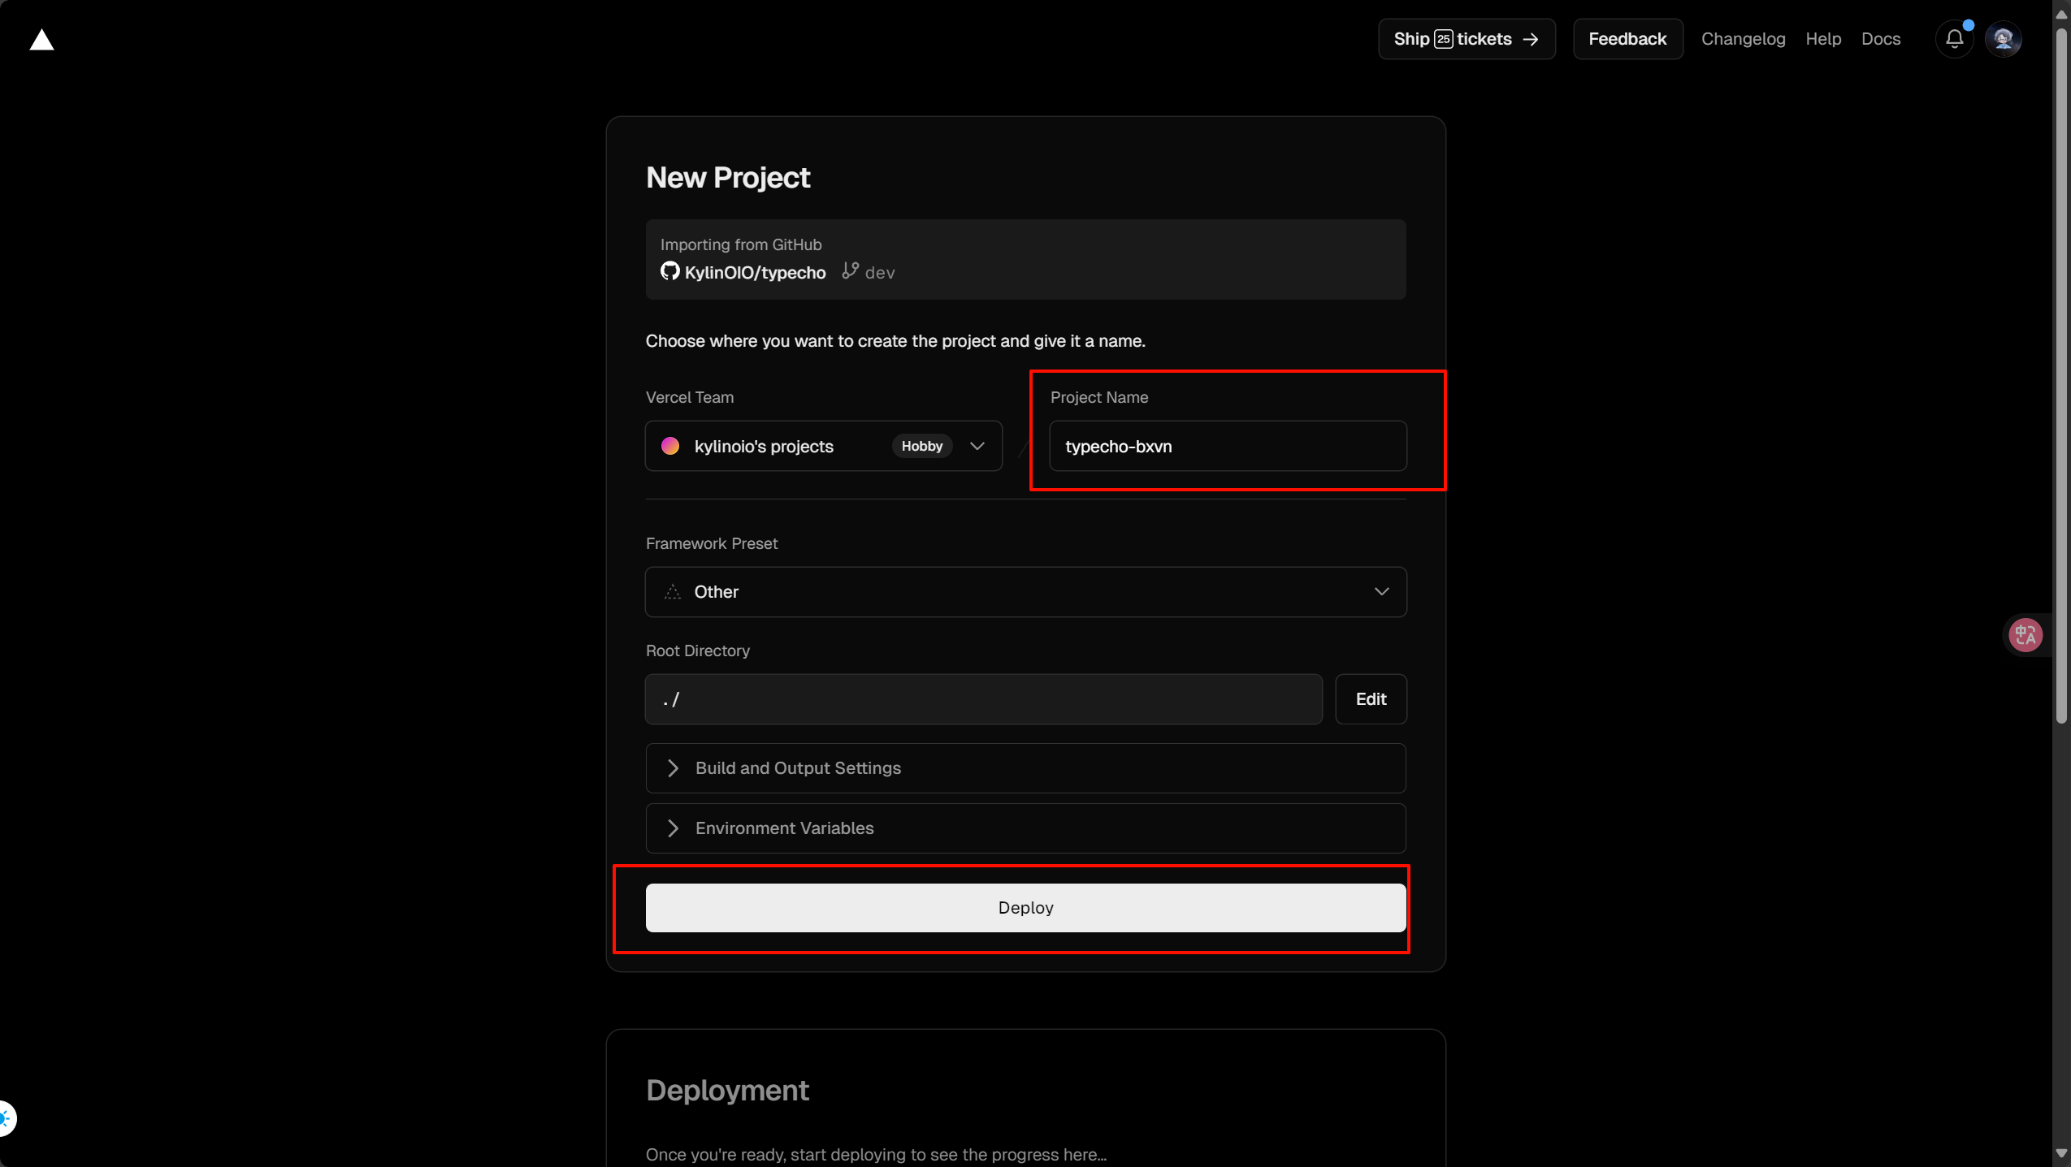2071x1167 pixels.
Task: Open the Help menu item
Action: [1822, 39]
